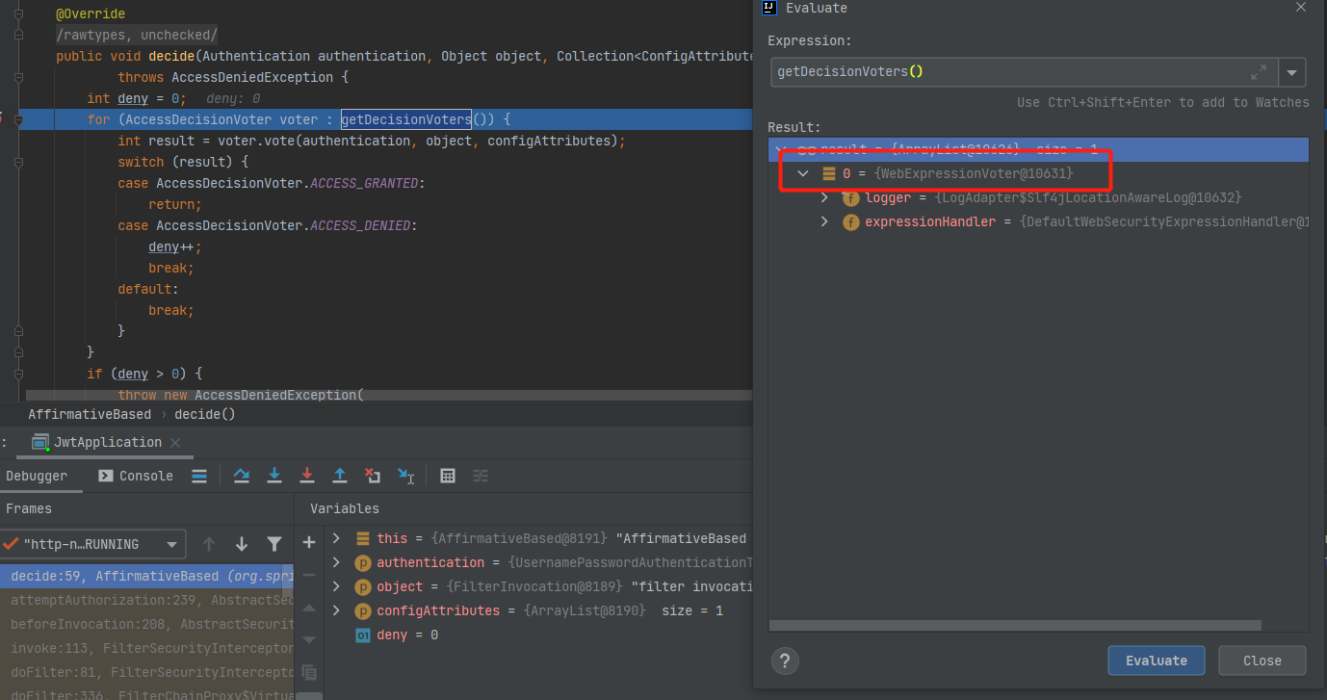Screen dimensions: 1327x700
Task: Collapse the result root node
Action: (x=782, y=149)
